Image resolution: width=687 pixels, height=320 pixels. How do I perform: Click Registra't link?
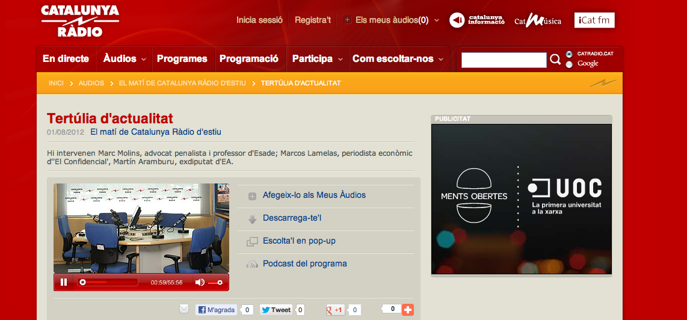313,20
